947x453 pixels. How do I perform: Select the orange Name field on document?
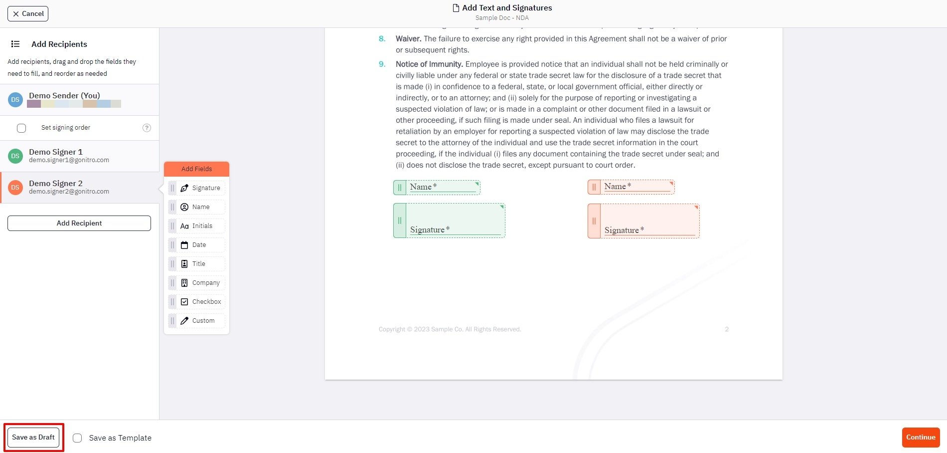click(636, 187)
